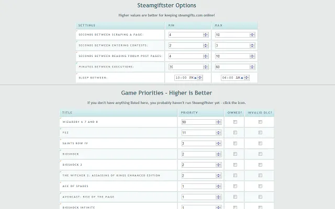Viewport: 335px width, 209px height.
Task: Clear the sleep end time 06:00 AM
Action: tap(241, 78)
